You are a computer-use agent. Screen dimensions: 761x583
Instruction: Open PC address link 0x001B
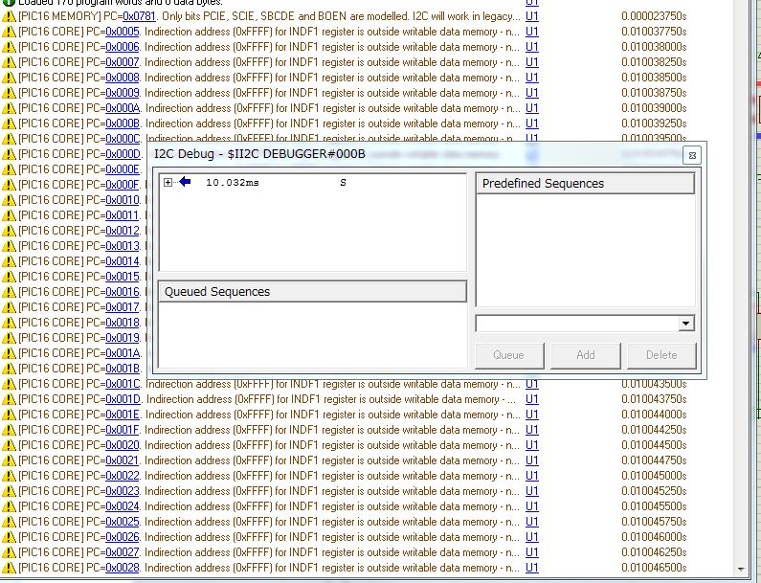point(123,369)
